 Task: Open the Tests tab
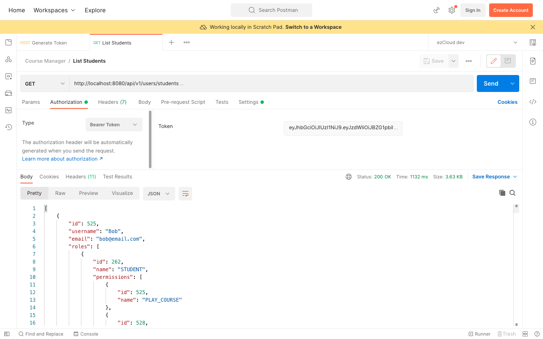222,102
